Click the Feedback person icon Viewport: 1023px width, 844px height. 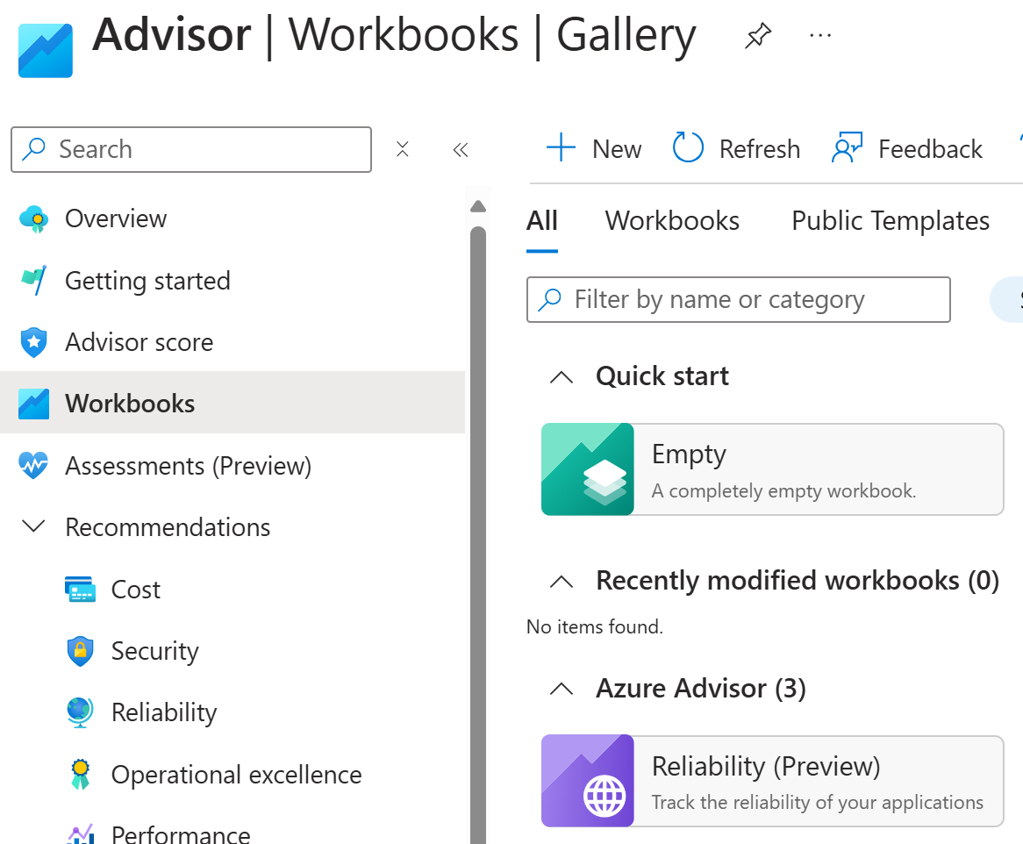point(847,147)
